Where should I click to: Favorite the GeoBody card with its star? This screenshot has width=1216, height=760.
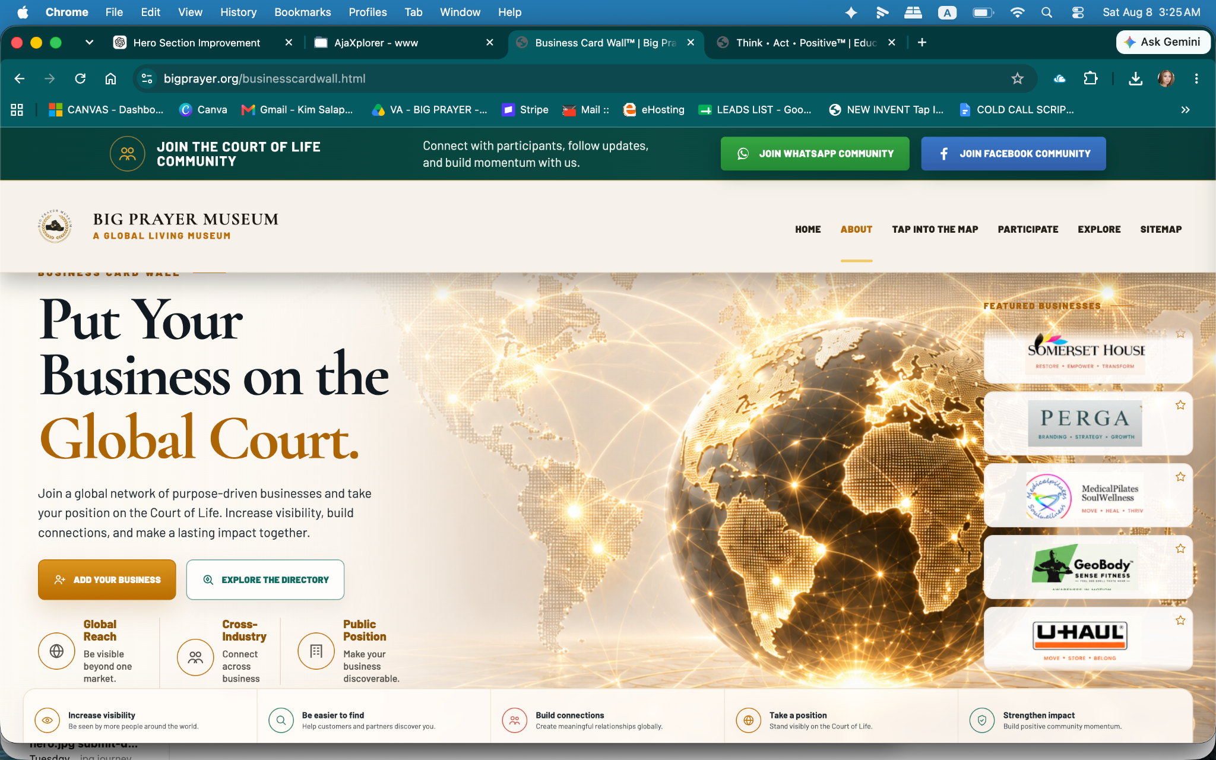(x=1180, y=549)
